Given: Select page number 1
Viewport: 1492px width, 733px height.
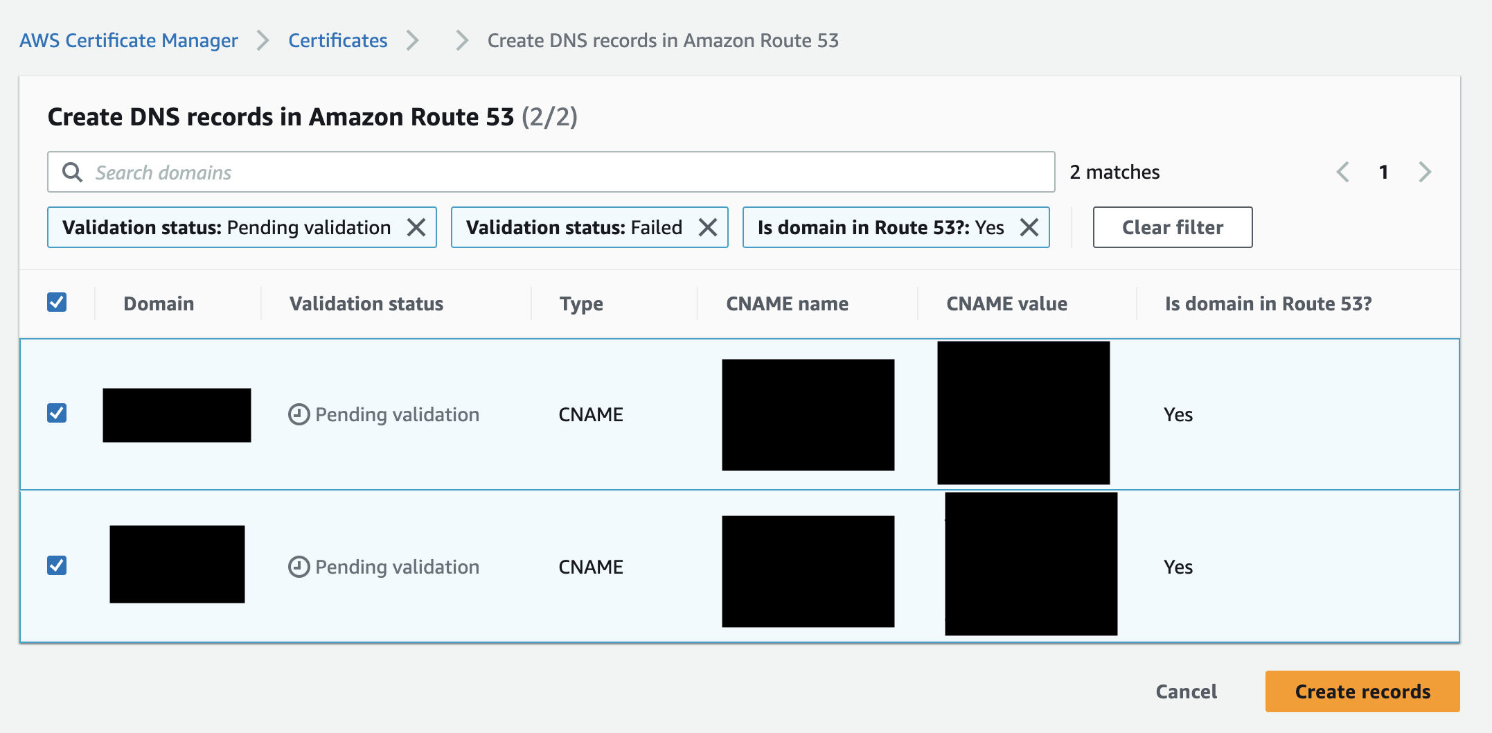Looking at the screenshot, I should (1383, 172).
